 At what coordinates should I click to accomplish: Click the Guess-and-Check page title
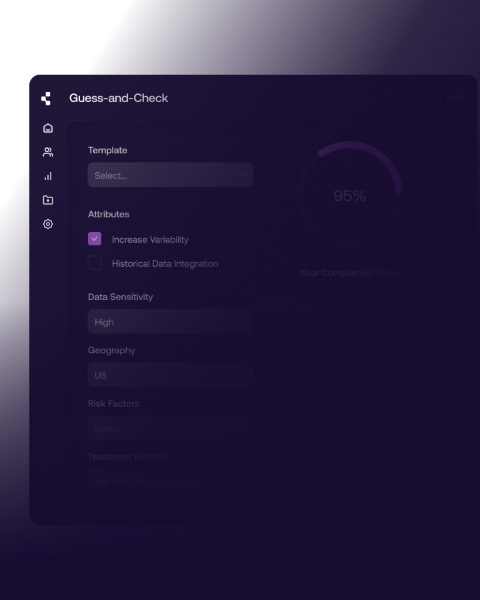pos(119,98)
